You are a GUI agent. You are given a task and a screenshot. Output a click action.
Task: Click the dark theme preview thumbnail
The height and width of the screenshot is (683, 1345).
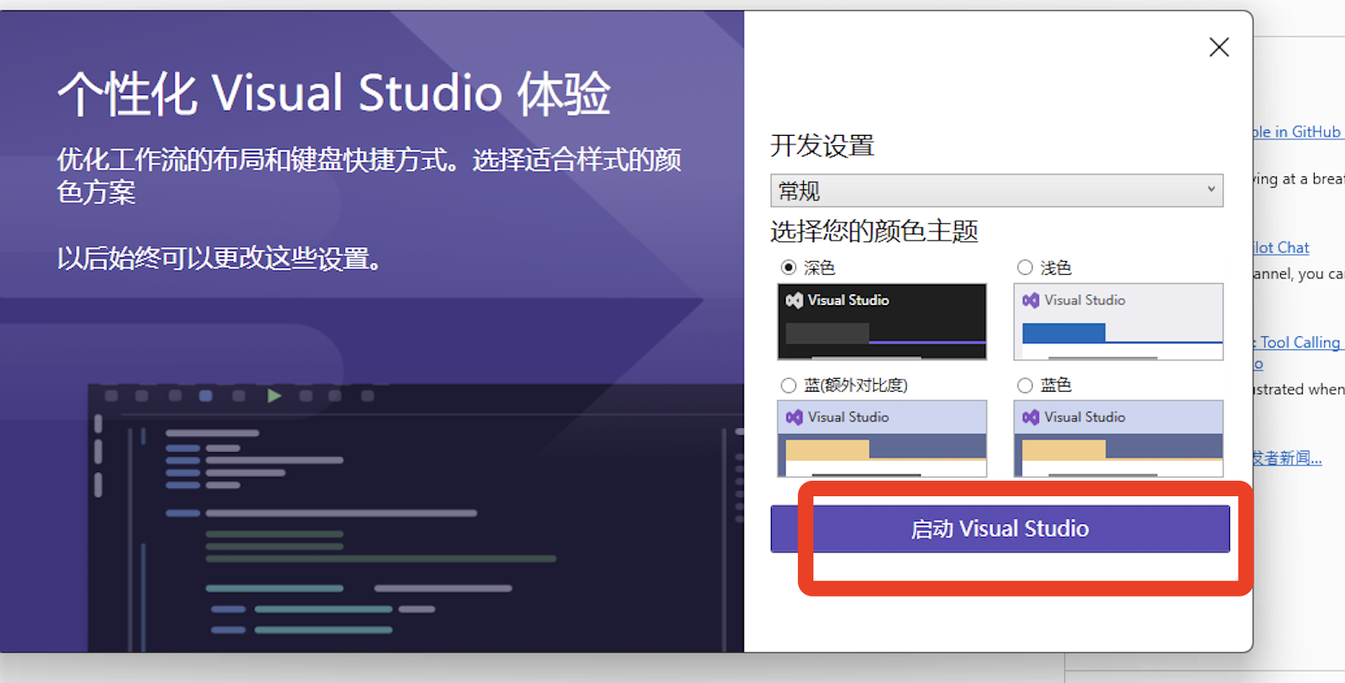[x=882, y=322]
